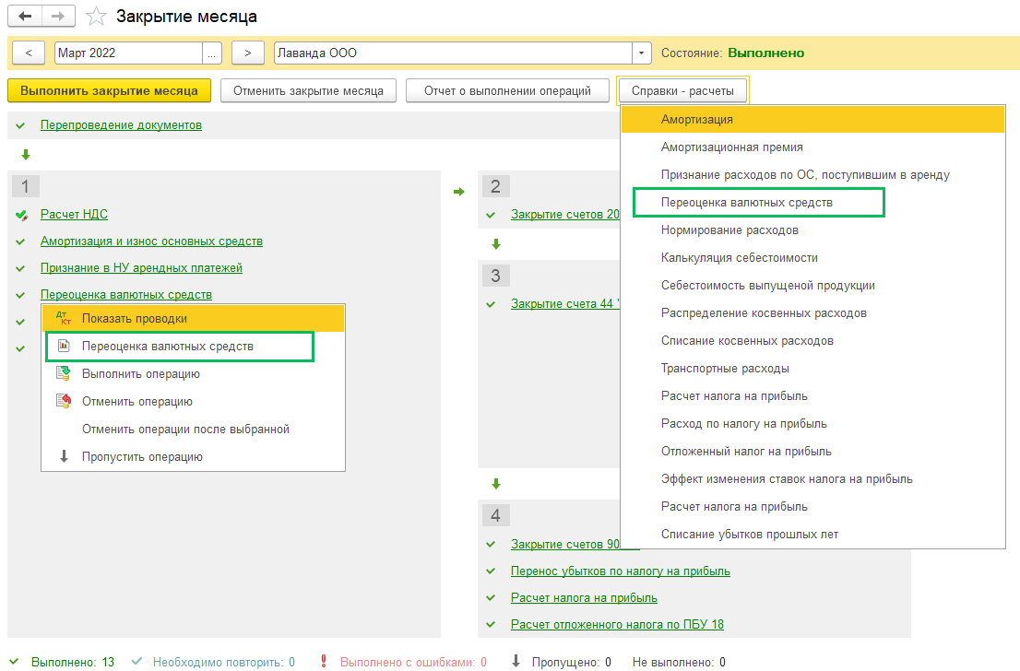Go to next month

247,53
